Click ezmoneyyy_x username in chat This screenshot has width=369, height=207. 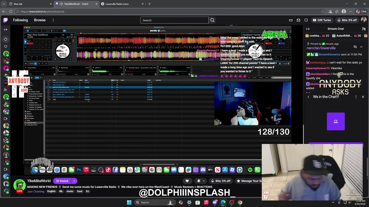point(319,62)
